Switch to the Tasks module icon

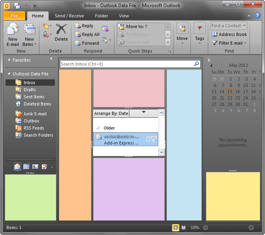pyautogui.click(x=44, y=167)
